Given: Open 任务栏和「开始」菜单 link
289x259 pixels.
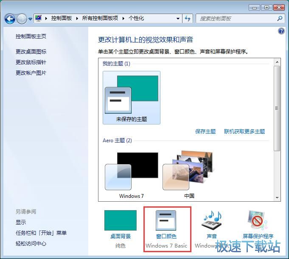Looking at the screenshot, I should [x=41, y=233].
